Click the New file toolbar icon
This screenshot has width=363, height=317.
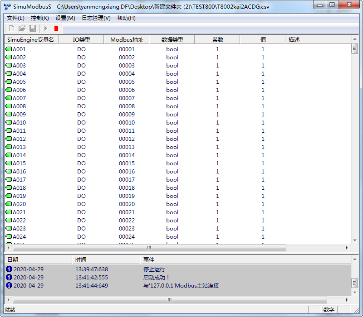coord(12,29)
